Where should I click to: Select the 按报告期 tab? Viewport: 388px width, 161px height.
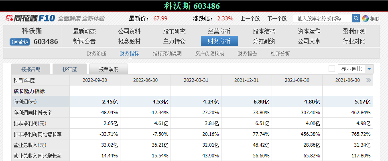[30, 69]
